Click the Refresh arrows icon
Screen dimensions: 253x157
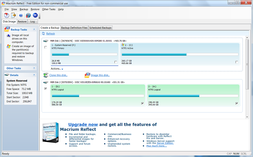[x=43, y=33]
